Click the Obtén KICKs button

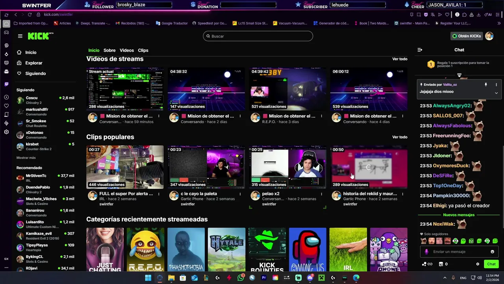467,36
